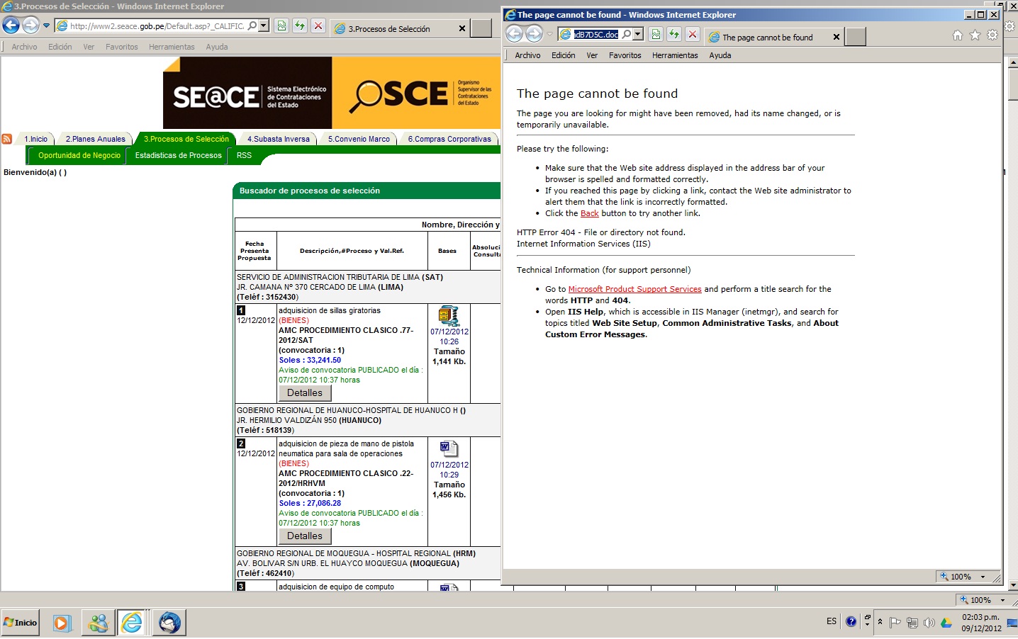1018x639 pixels.
Task: Click the volume speaker tray icon
Action: (x=929, y=623)
